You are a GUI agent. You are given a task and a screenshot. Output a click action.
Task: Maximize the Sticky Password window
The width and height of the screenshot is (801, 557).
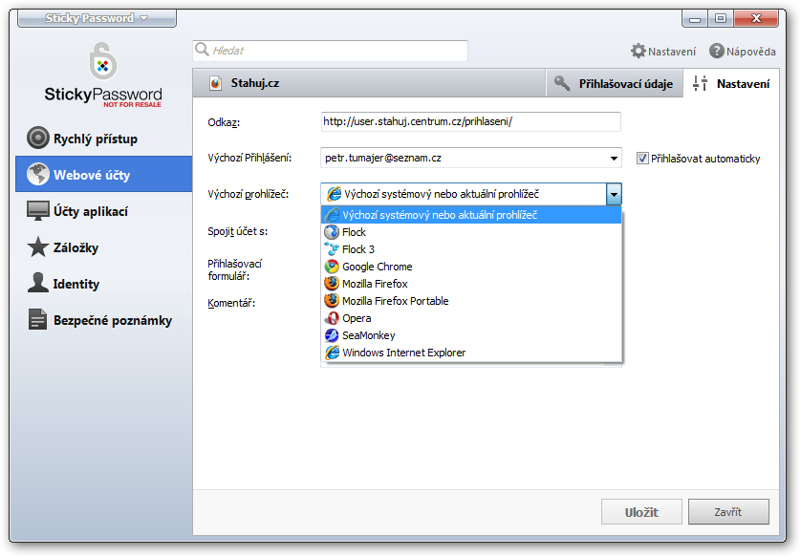pyautogui.click(x=721, y=19)
